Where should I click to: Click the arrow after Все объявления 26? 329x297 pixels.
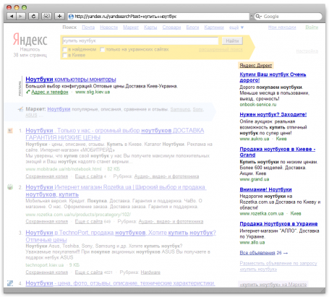click(286, 253)
